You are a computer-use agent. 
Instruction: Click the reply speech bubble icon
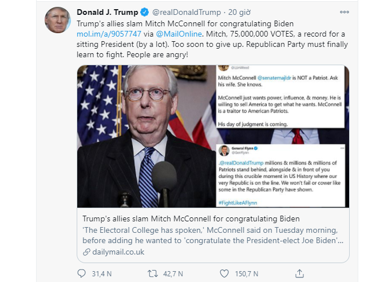click(81, 273)
